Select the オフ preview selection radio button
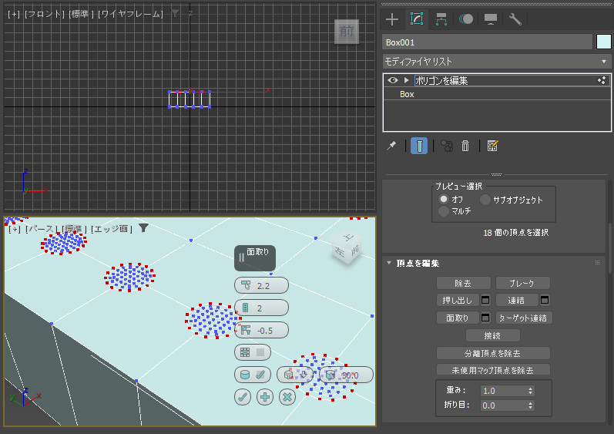The image size is (614, 434). (443, 199)
